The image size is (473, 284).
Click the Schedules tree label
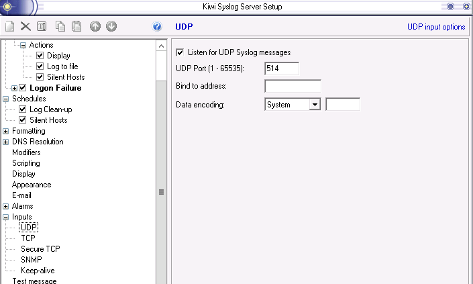click(x=29, y=99)
